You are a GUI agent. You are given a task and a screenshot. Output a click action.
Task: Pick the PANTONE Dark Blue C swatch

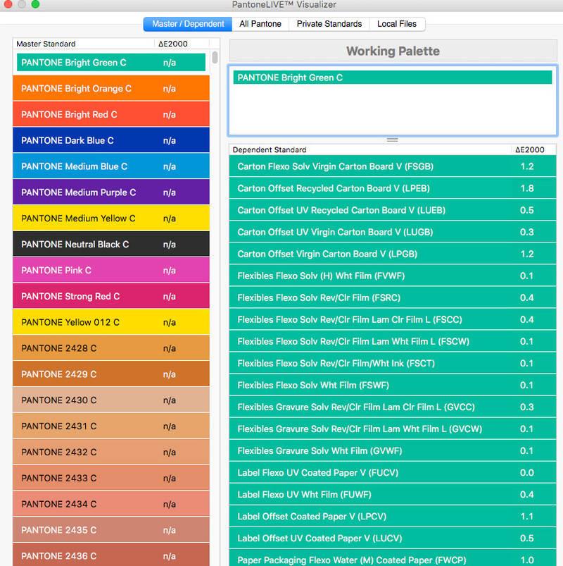(x=111, y=140)
